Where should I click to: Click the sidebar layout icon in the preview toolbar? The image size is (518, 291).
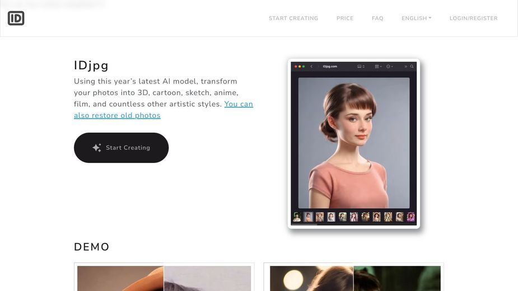pyautogui.click(x=360, y=67)
